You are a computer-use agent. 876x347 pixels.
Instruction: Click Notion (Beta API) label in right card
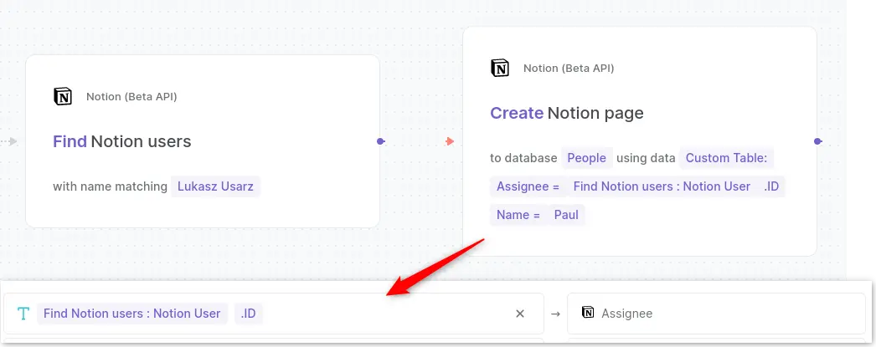pyautogui.click(x=569, y=68)
